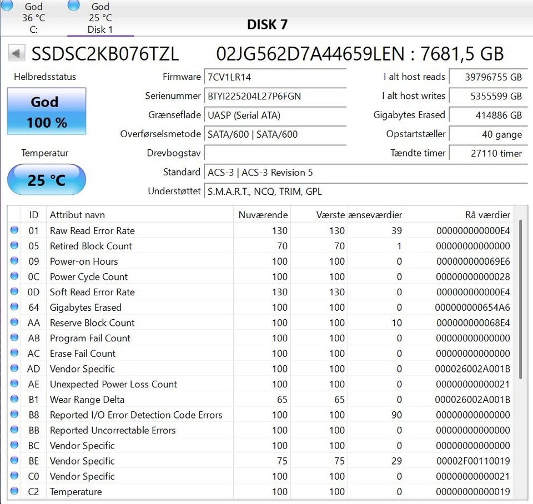Click the blue status orb above C:
533x504 pixels.
[7, 5]
